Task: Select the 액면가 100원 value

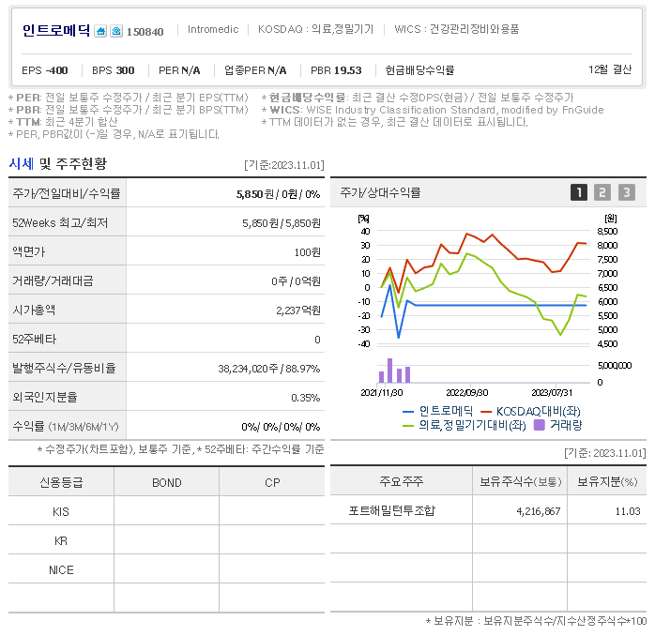Action: tap(308, 252)
